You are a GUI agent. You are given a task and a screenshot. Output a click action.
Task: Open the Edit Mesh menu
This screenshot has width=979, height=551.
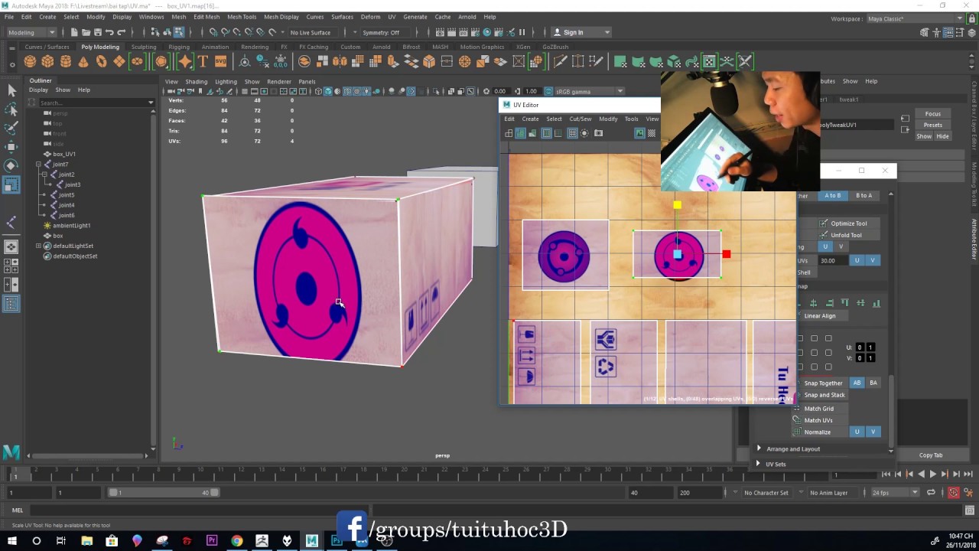pyautogui.click(x=207, y=17)
